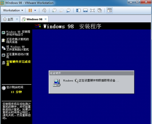Viewport: 152px width, 124px height.
Task: Toggle the thumbnail bar view
Action: 85,11
